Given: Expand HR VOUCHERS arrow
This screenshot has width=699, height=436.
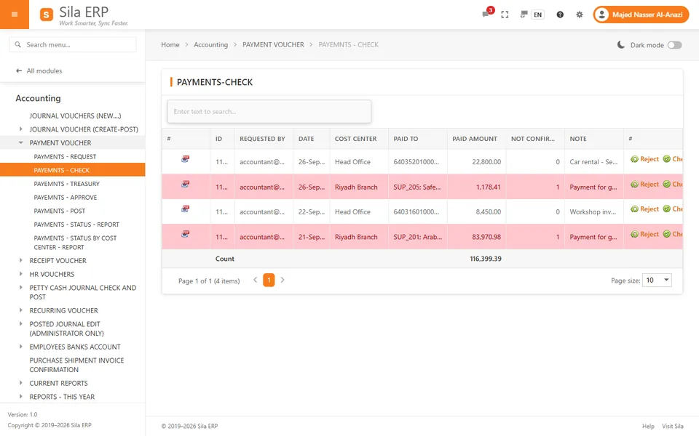Looking at the screenshot, I should tap(20, 274).
